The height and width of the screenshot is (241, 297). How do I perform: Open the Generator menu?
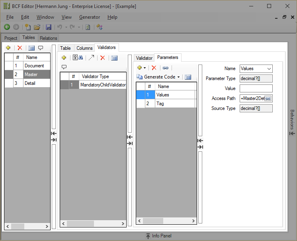pyautogui.click(x=90, y=17)
